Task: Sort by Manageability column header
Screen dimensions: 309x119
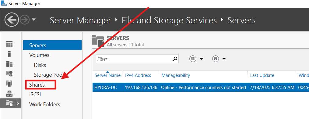Action: [176, 75]
